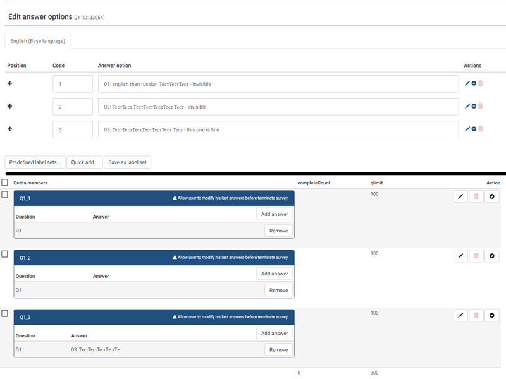
Task: Toggle the select-all checkbox in quota header
Action: (4, 183)
